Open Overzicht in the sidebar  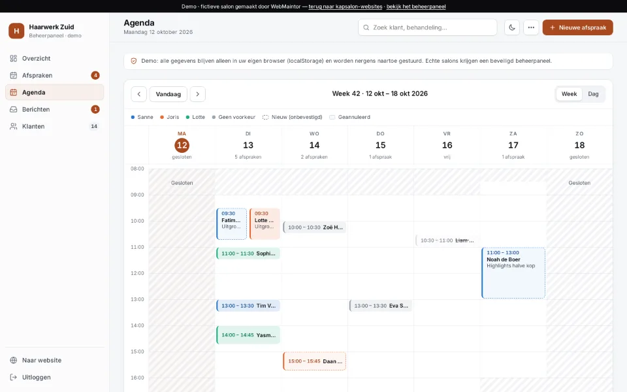[x=54, y=58]
